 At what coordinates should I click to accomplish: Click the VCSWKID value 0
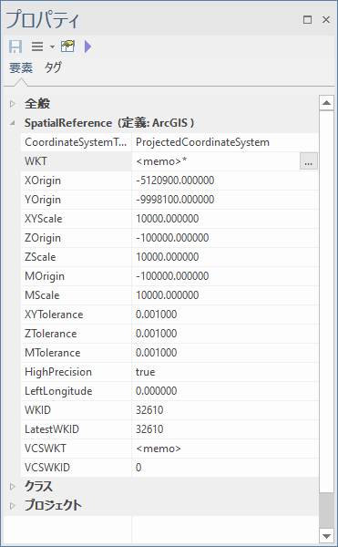[138, 468]
